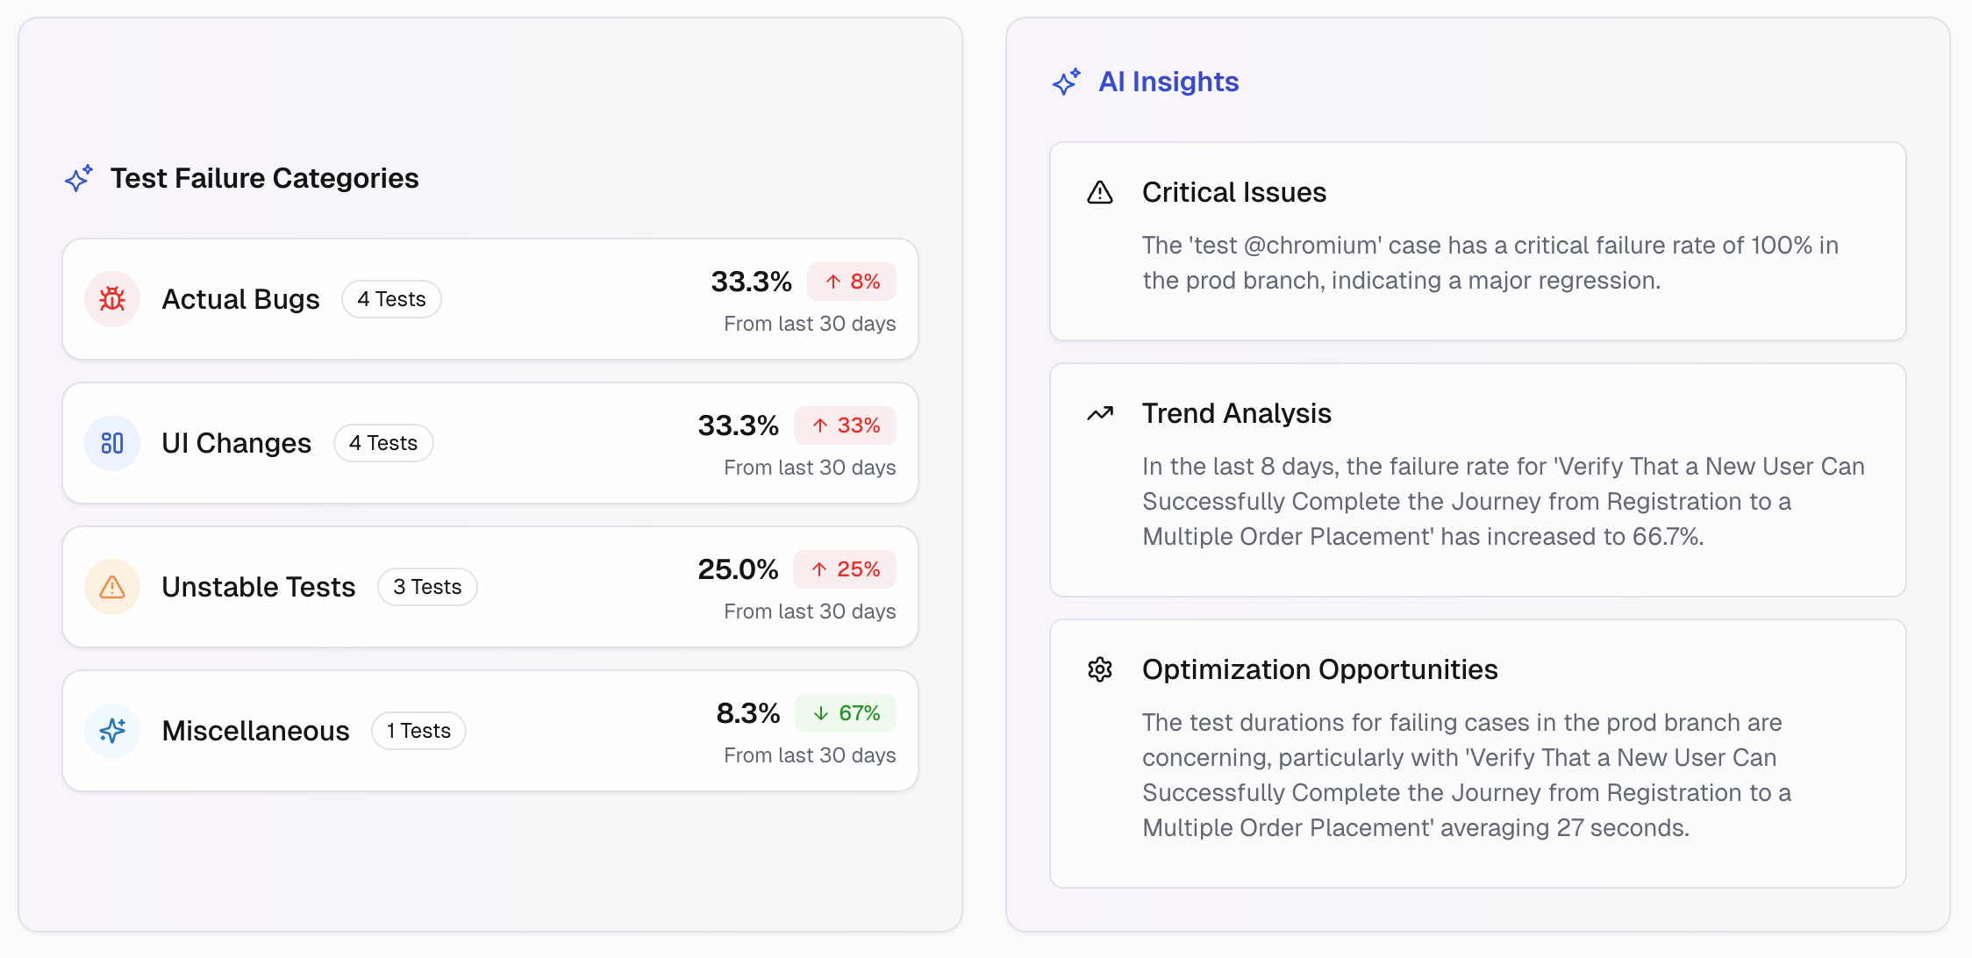Click the orange warning icon for Unstable Tests
The width and height of the screenshot is (1972, 958).
coord(111,586)
